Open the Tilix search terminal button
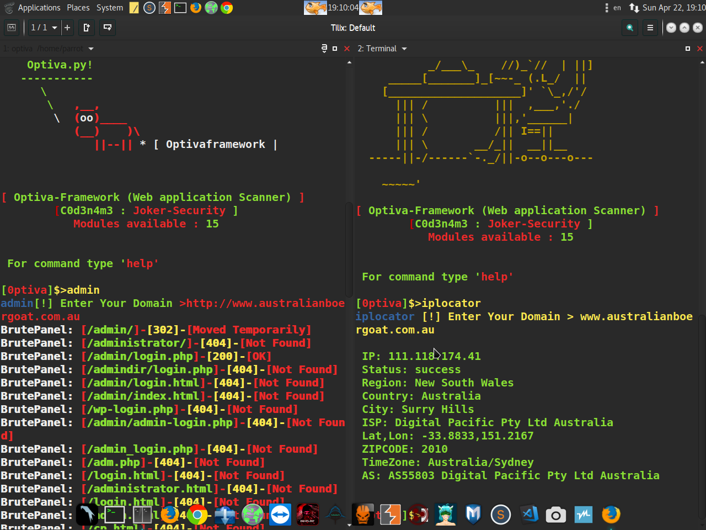 click(x=629, y=28)
